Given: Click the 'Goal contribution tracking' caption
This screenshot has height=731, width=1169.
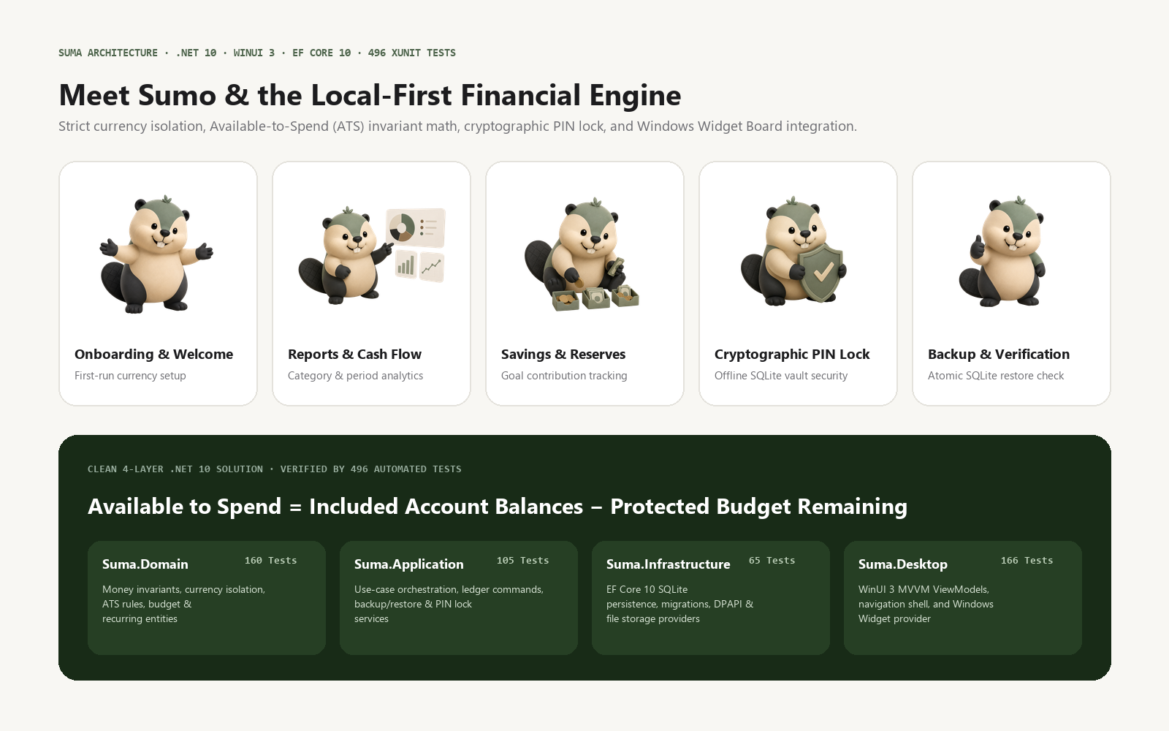Looking at the screenshot, I should [564, 376].
